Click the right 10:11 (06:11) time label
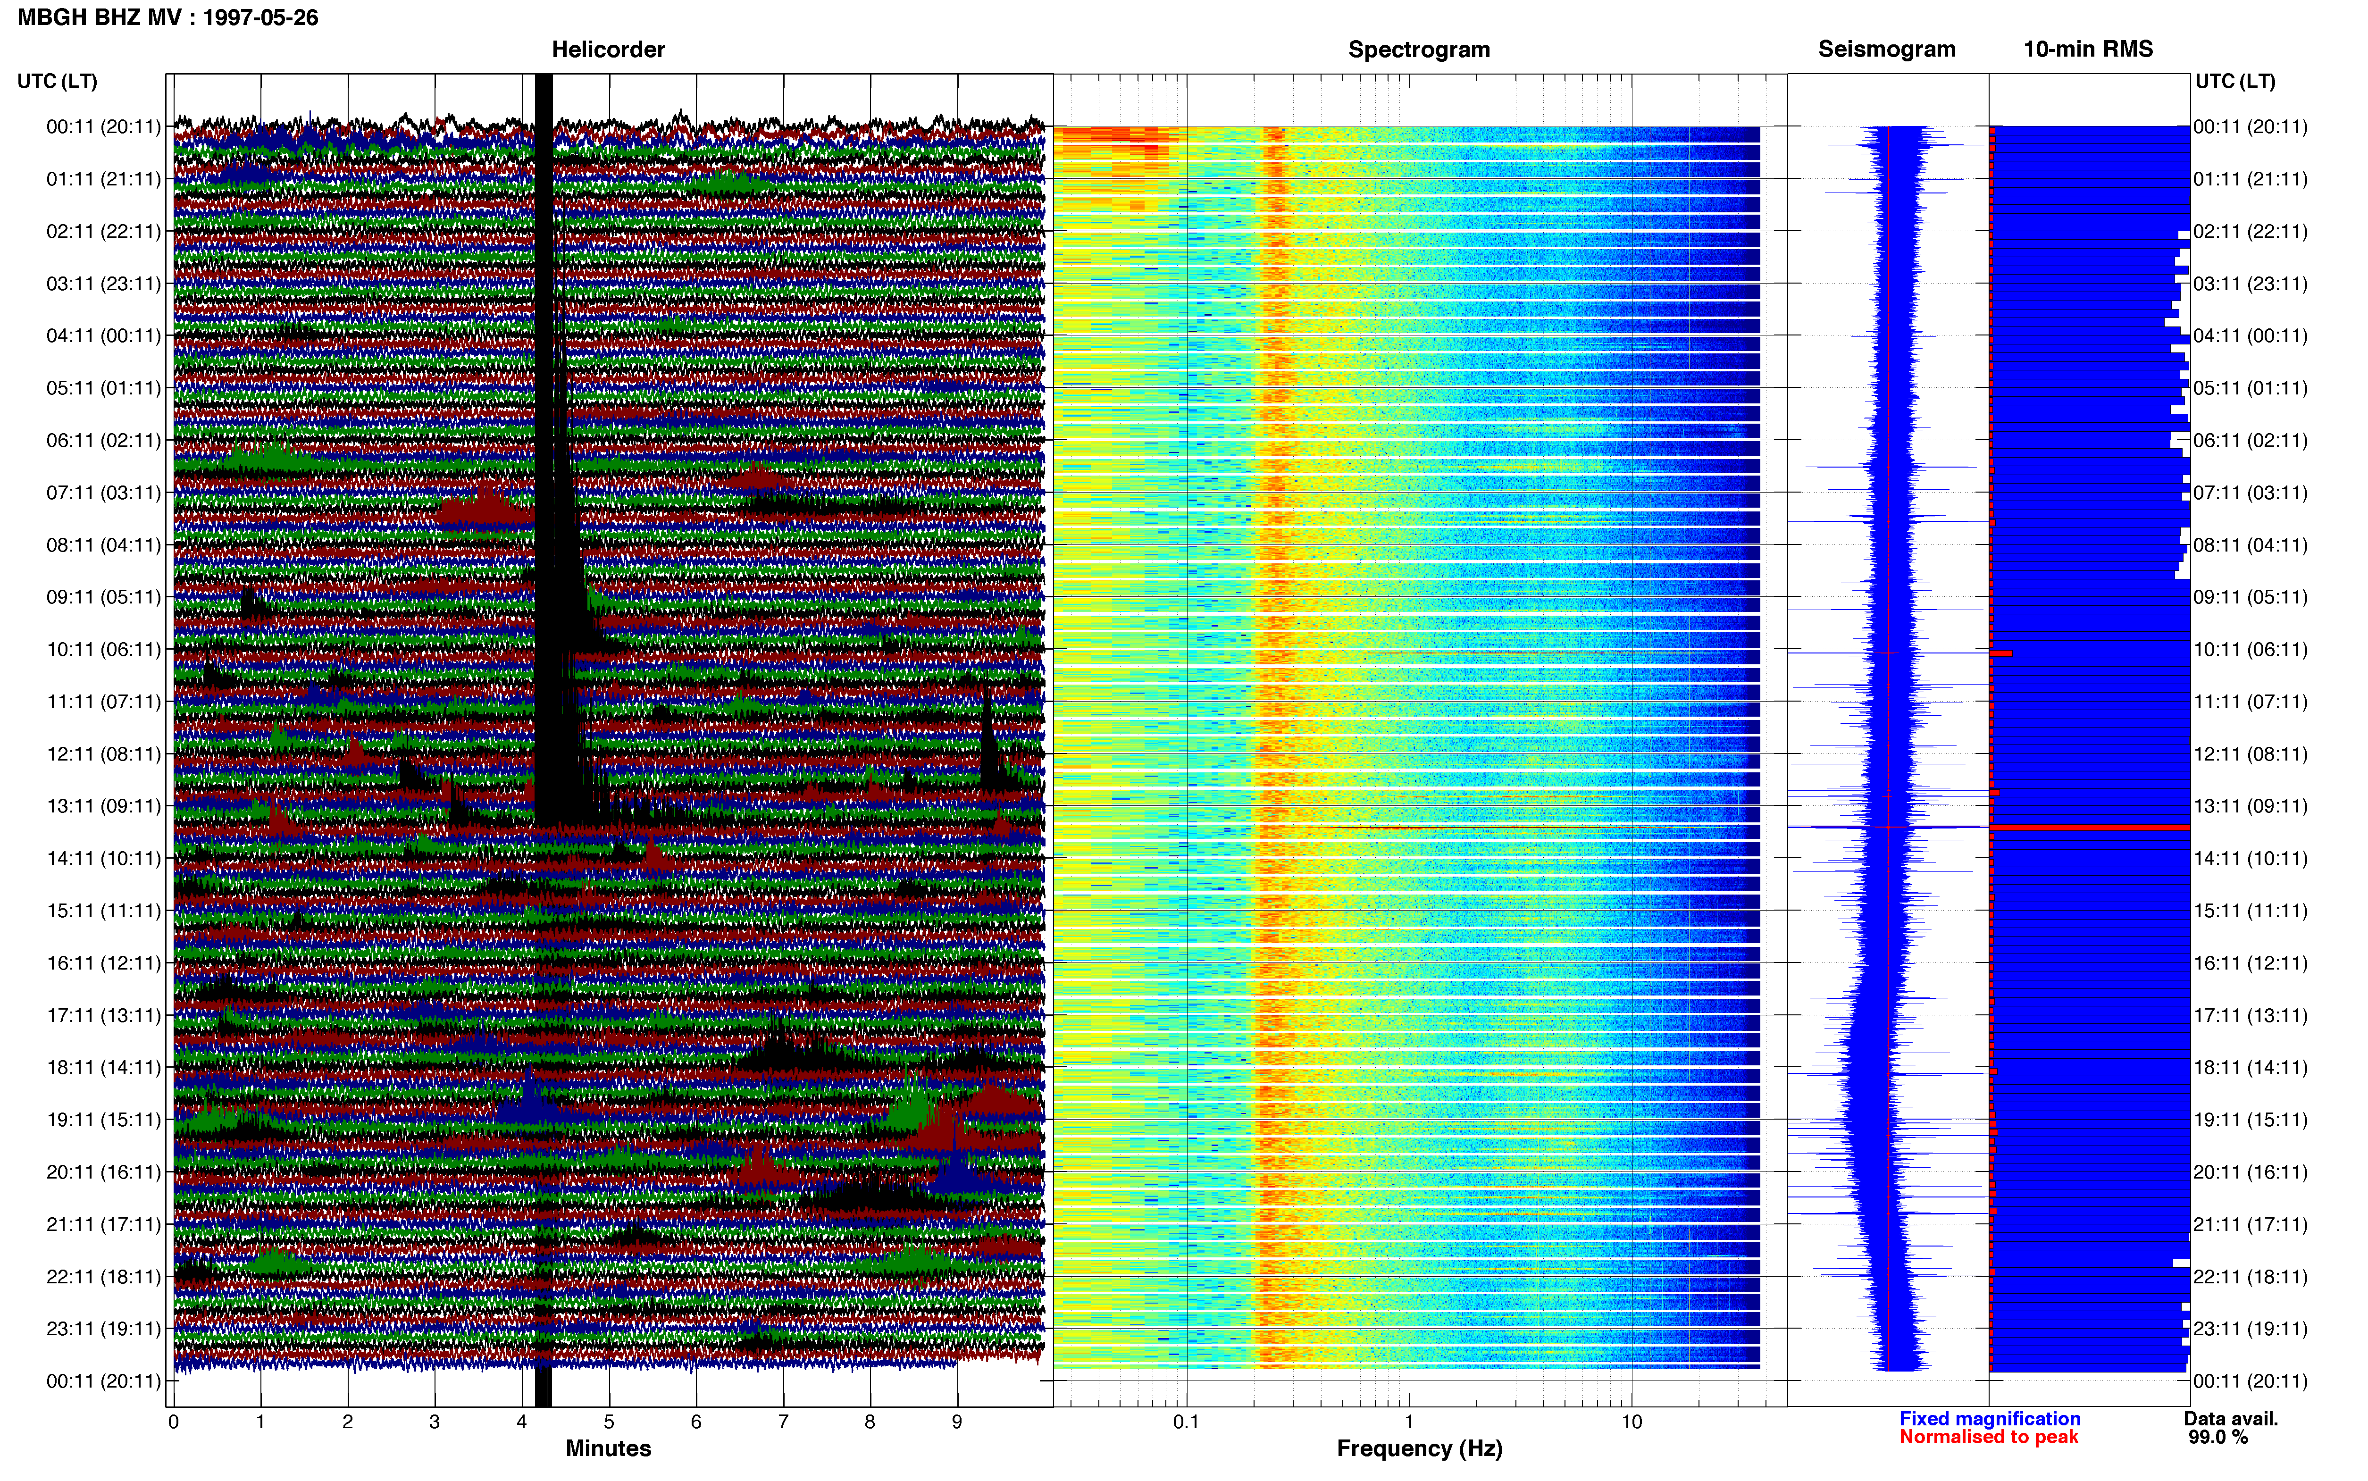 coord(2251,649)
